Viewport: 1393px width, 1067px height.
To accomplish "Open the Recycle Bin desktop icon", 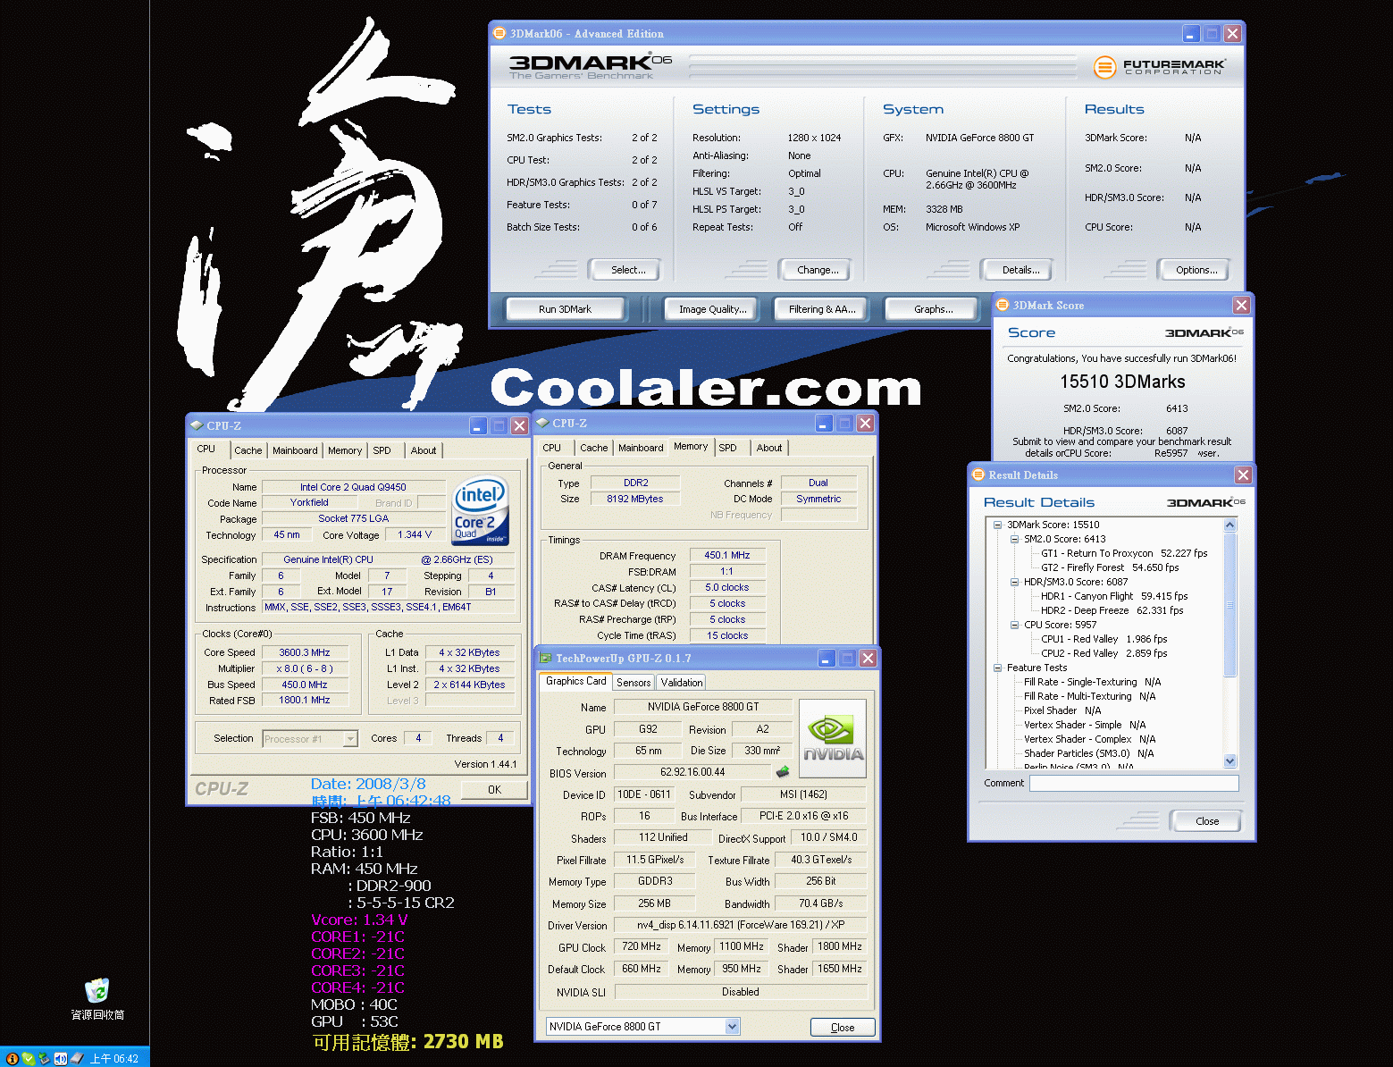I will tap(97, 997).
